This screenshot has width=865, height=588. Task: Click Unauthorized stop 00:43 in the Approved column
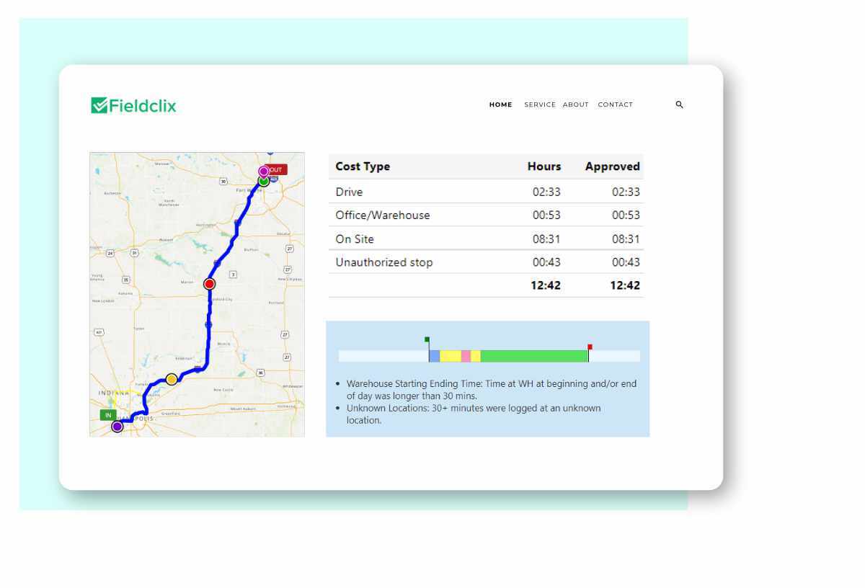coord(626,262)
